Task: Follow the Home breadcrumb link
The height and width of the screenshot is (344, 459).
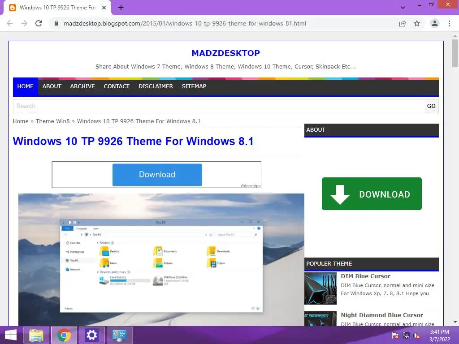Action: click(21, 121)
